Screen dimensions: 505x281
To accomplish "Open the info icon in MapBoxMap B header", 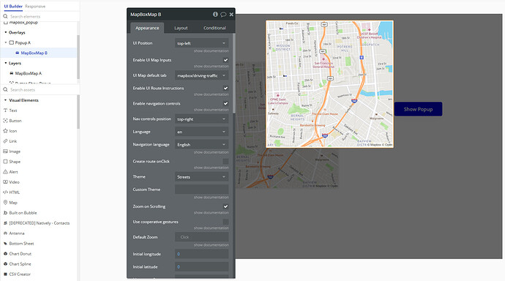I will pos(215,14).
